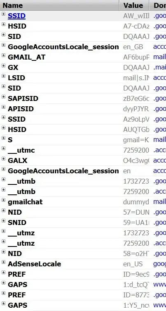
Task: Expand the gmailchat cookie row
Action: pos(3,200)
